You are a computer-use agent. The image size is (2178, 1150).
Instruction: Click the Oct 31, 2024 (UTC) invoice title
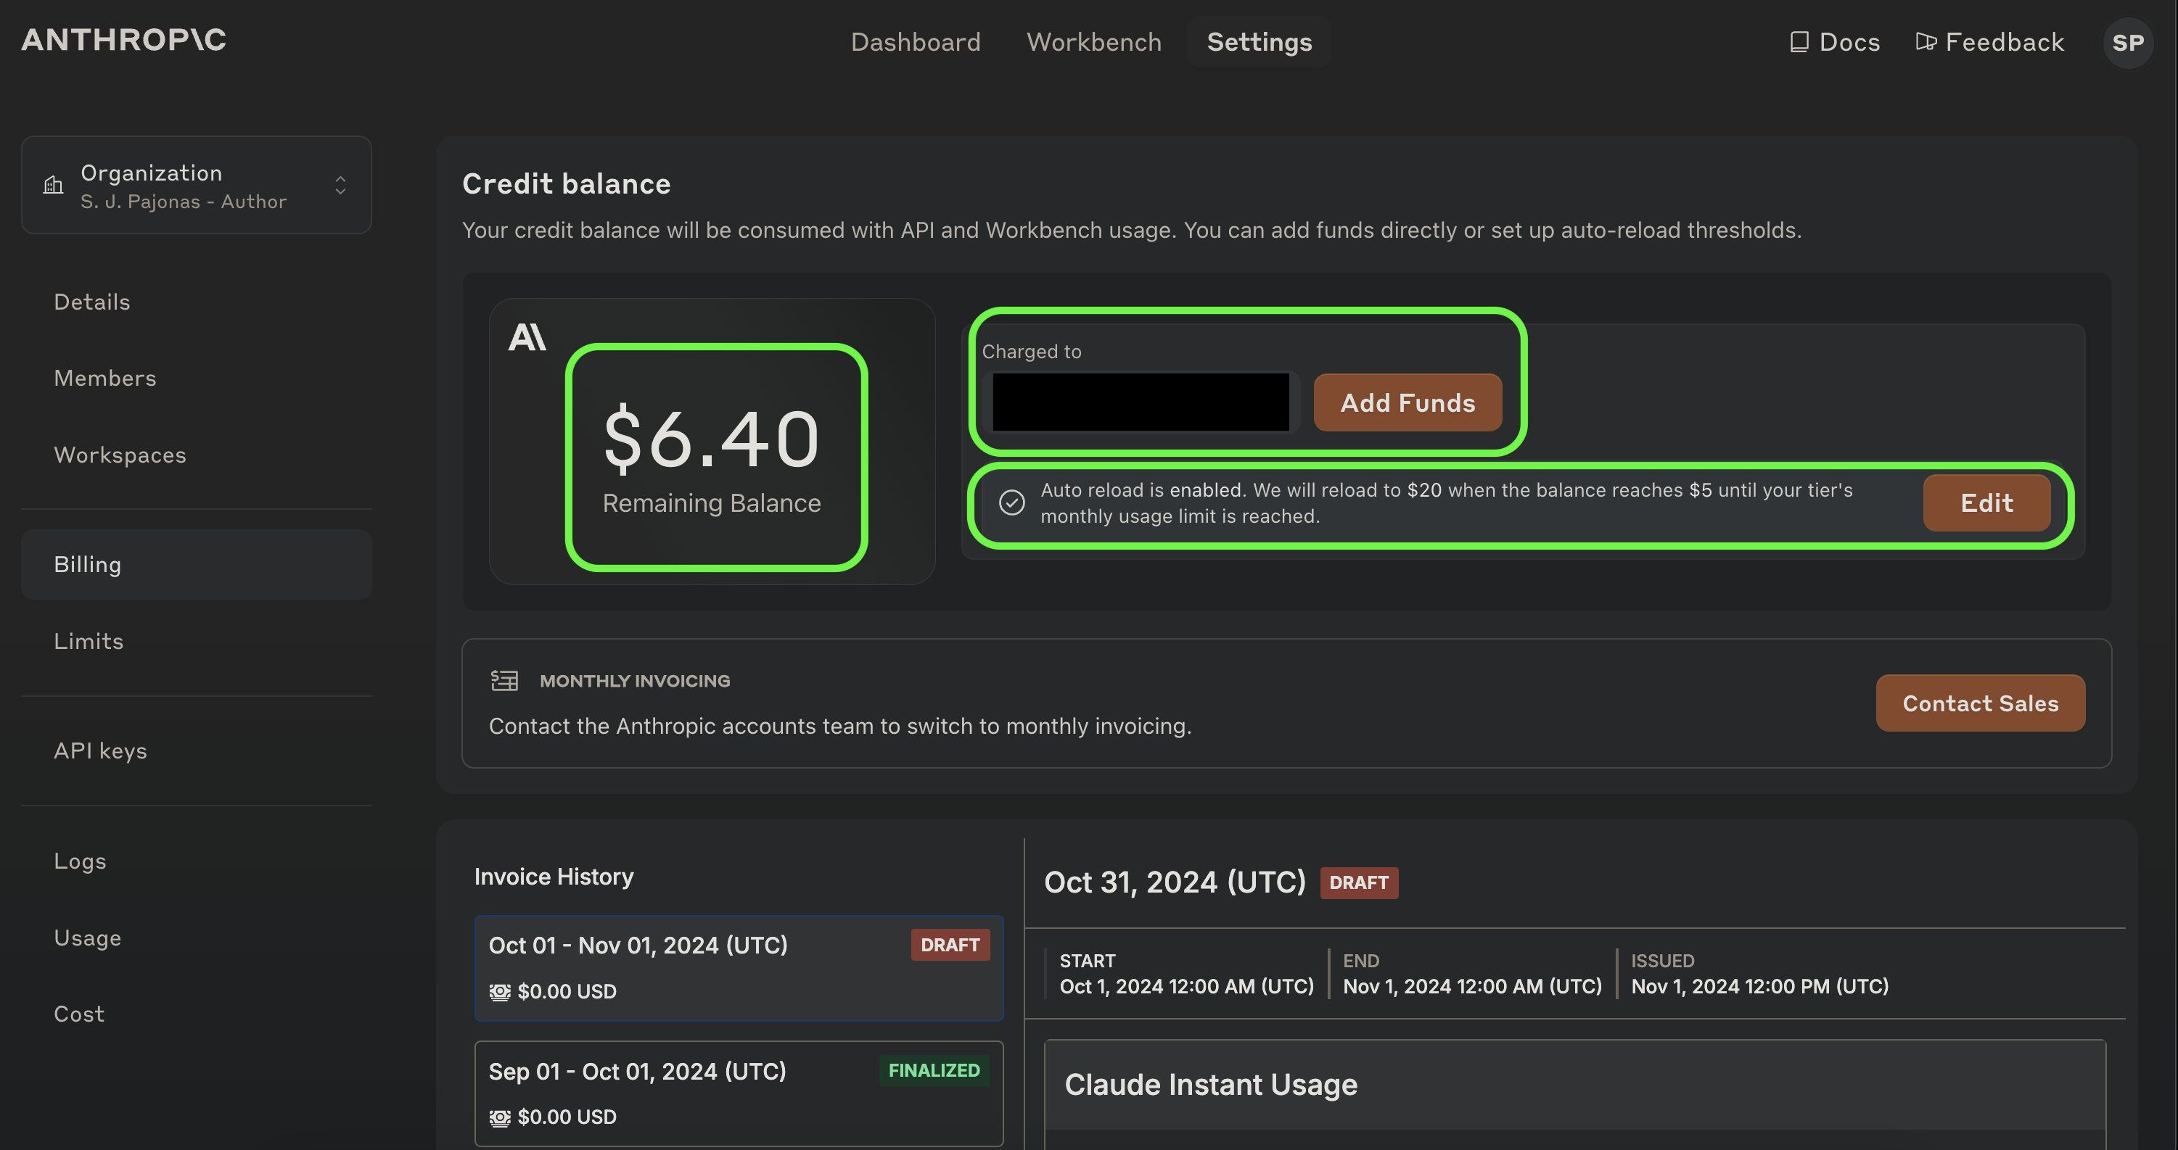1175,882
